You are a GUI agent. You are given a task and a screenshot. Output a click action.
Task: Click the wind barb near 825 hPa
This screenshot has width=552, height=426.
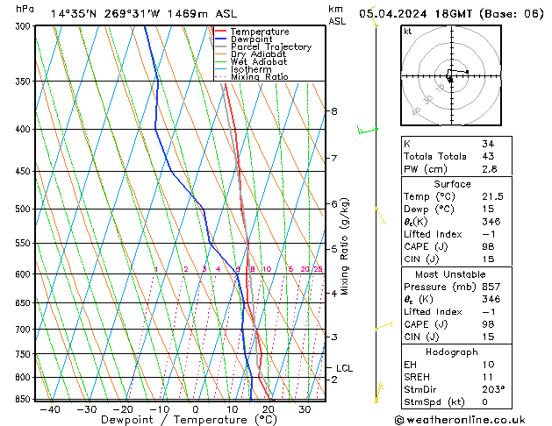(x=380, y=387)
